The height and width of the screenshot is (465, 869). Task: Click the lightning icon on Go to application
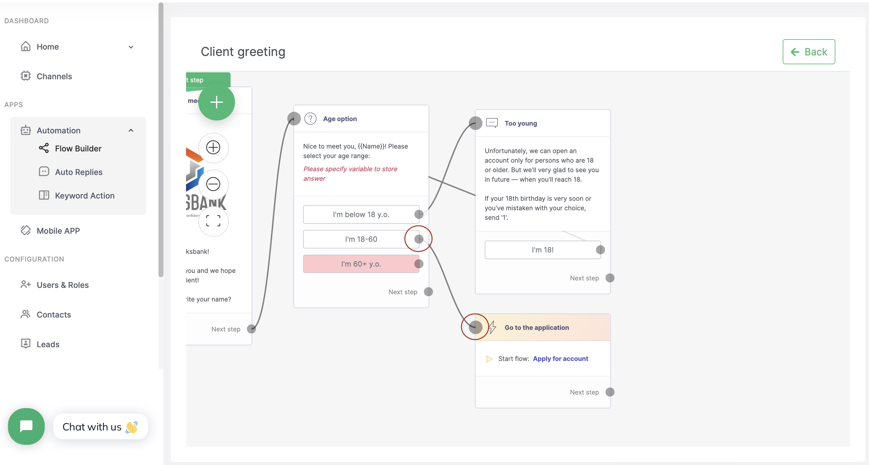(493, 327)
